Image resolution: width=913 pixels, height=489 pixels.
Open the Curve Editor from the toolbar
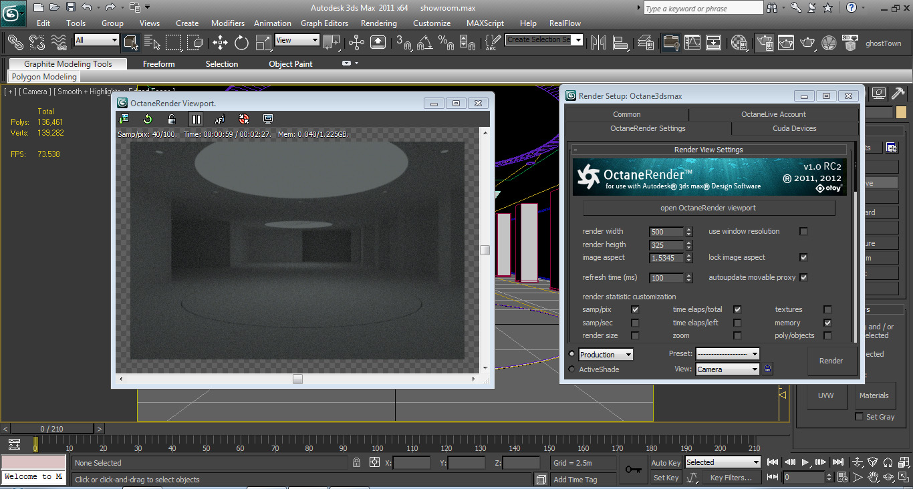point(692,43)
